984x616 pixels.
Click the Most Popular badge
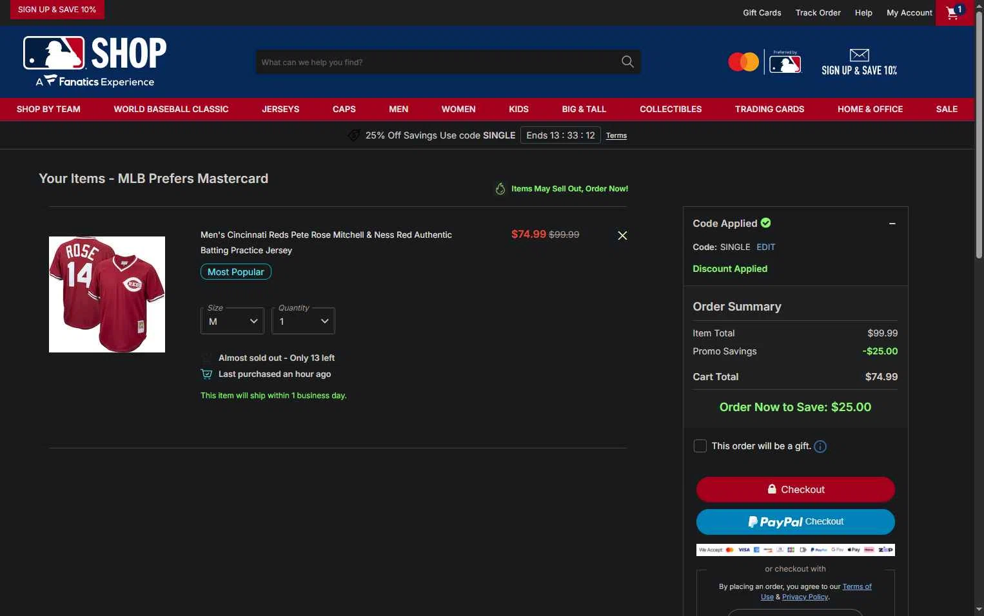coord(236,272)
